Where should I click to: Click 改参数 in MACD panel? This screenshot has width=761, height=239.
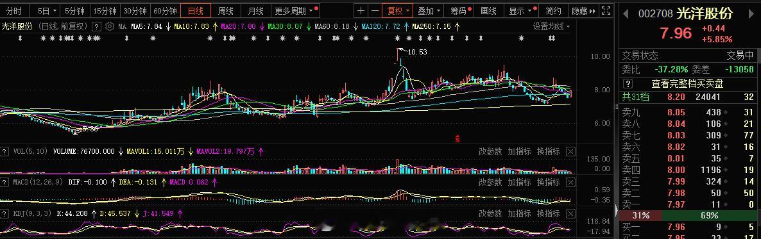coord(490,182)
